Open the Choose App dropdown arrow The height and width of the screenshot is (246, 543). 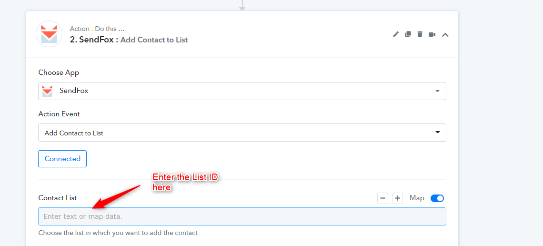pos(437,91)
